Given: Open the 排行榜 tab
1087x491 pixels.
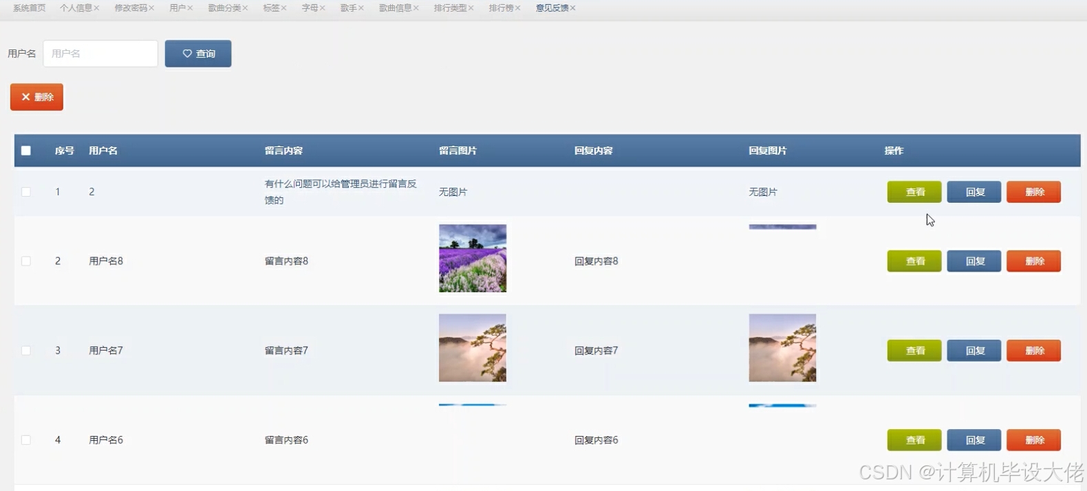Looking at the screenshot, I should (x=501, y=8).
